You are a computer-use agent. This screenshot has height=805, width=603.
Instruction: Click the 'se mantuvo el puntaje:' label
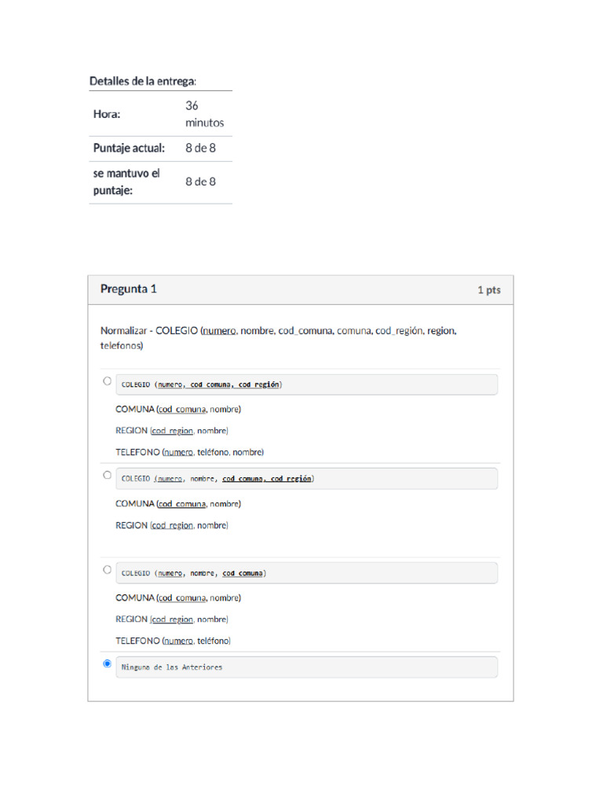126,182
